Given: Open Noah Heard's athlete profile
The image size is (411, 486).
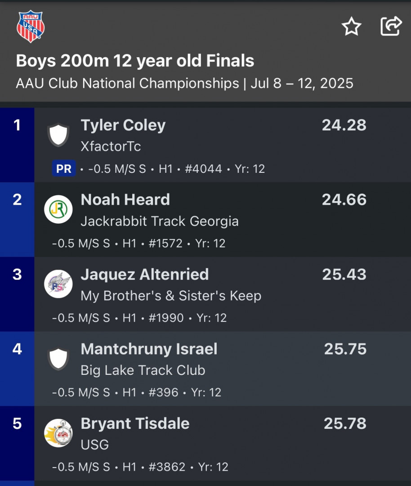Looking at the screenshot, I should tap(125, 200).
